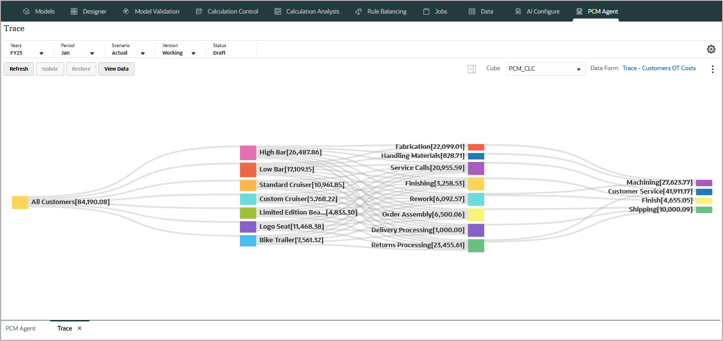Screen dimensions: 723x341
Task: Open the settings gear icon
Action: coord(711,49)
